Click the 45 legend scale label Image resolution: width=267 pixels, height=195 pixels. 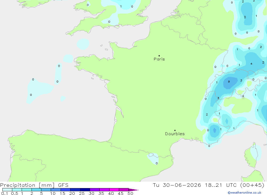121,193
